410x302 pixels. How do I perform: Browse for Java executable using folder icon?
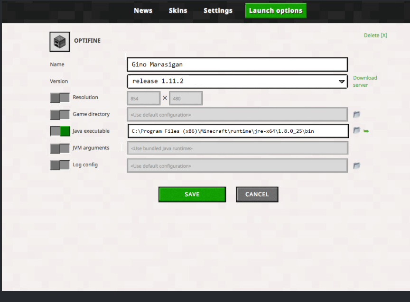click(356, 131)
